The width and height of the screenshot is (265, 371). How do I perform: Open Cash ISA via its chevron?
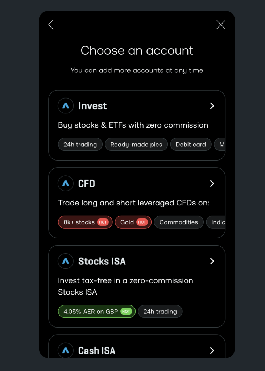(x=212, y=350)
